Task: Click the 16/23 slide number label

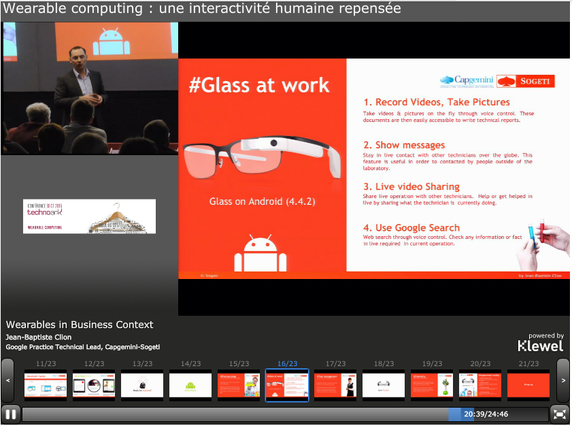Action: click(x=288, y=363)
